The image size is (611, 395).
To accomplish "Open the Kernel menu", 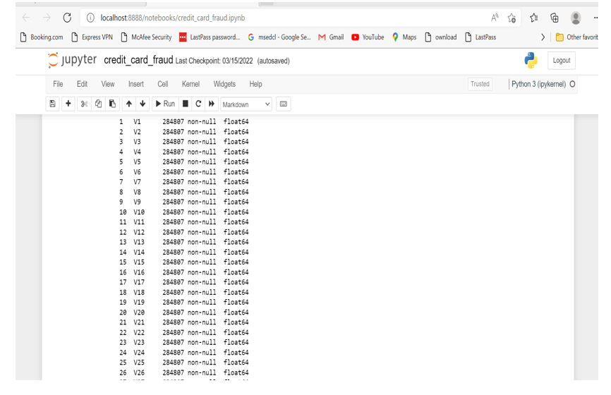I will (190, 84).
